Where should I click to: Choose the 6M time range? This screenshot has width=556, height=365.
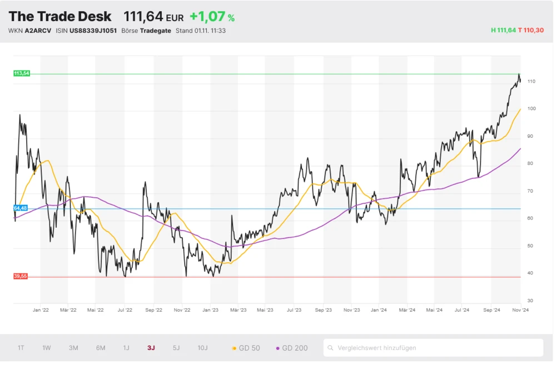point(101,348)
